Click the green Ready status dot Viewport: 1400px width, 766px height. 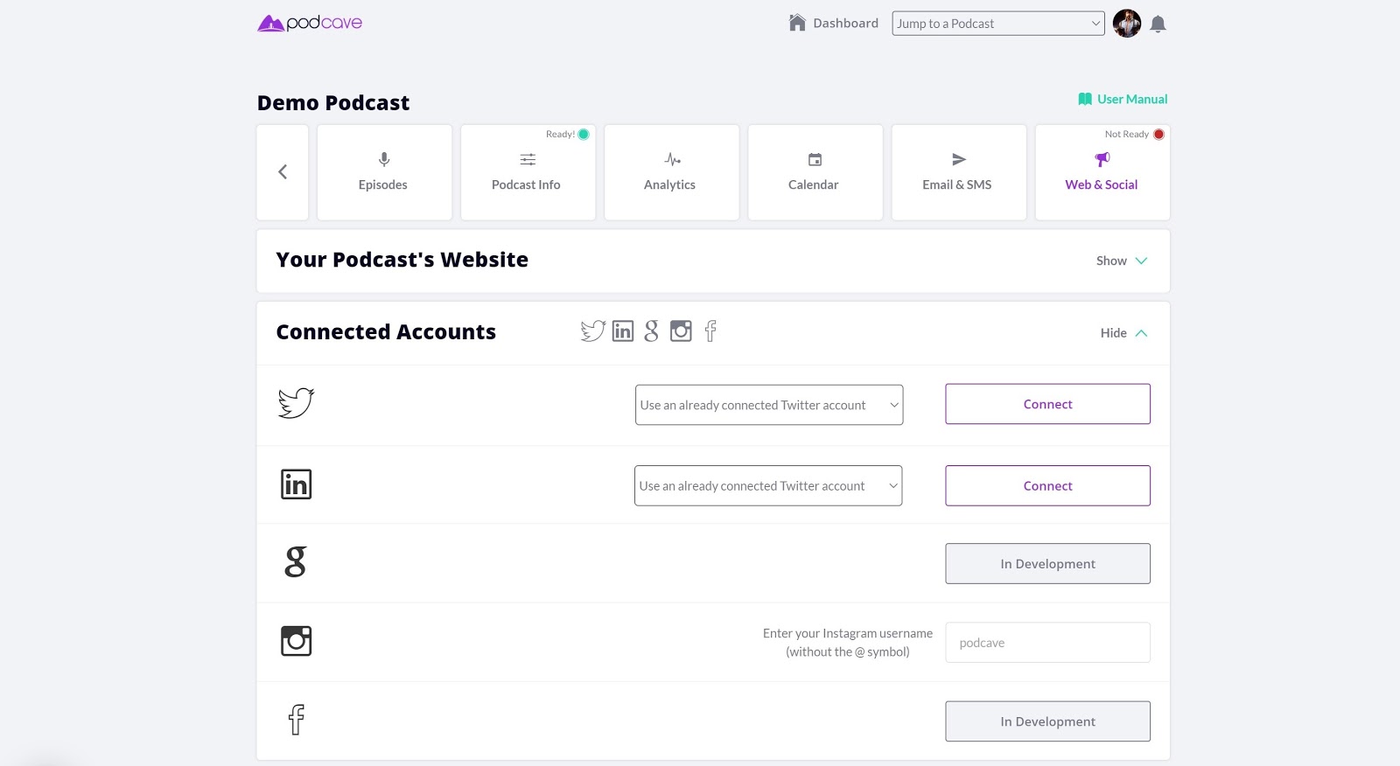click(x=584, y=134)
